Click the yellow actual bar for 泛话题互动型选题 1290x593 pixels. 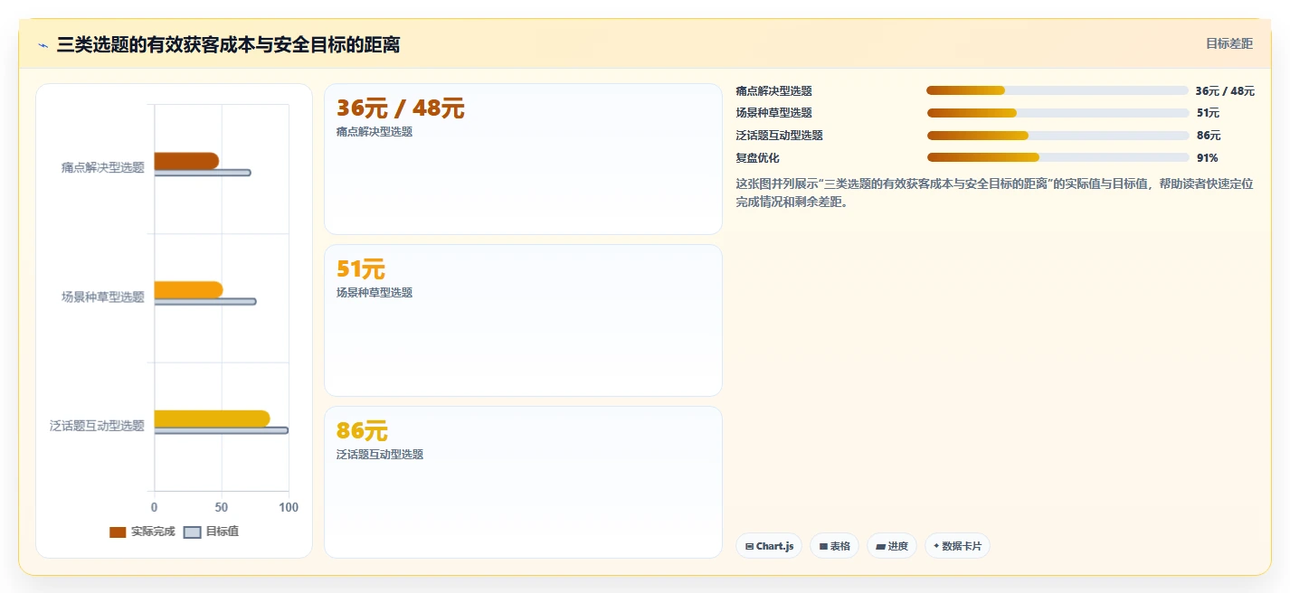(212, 419)
